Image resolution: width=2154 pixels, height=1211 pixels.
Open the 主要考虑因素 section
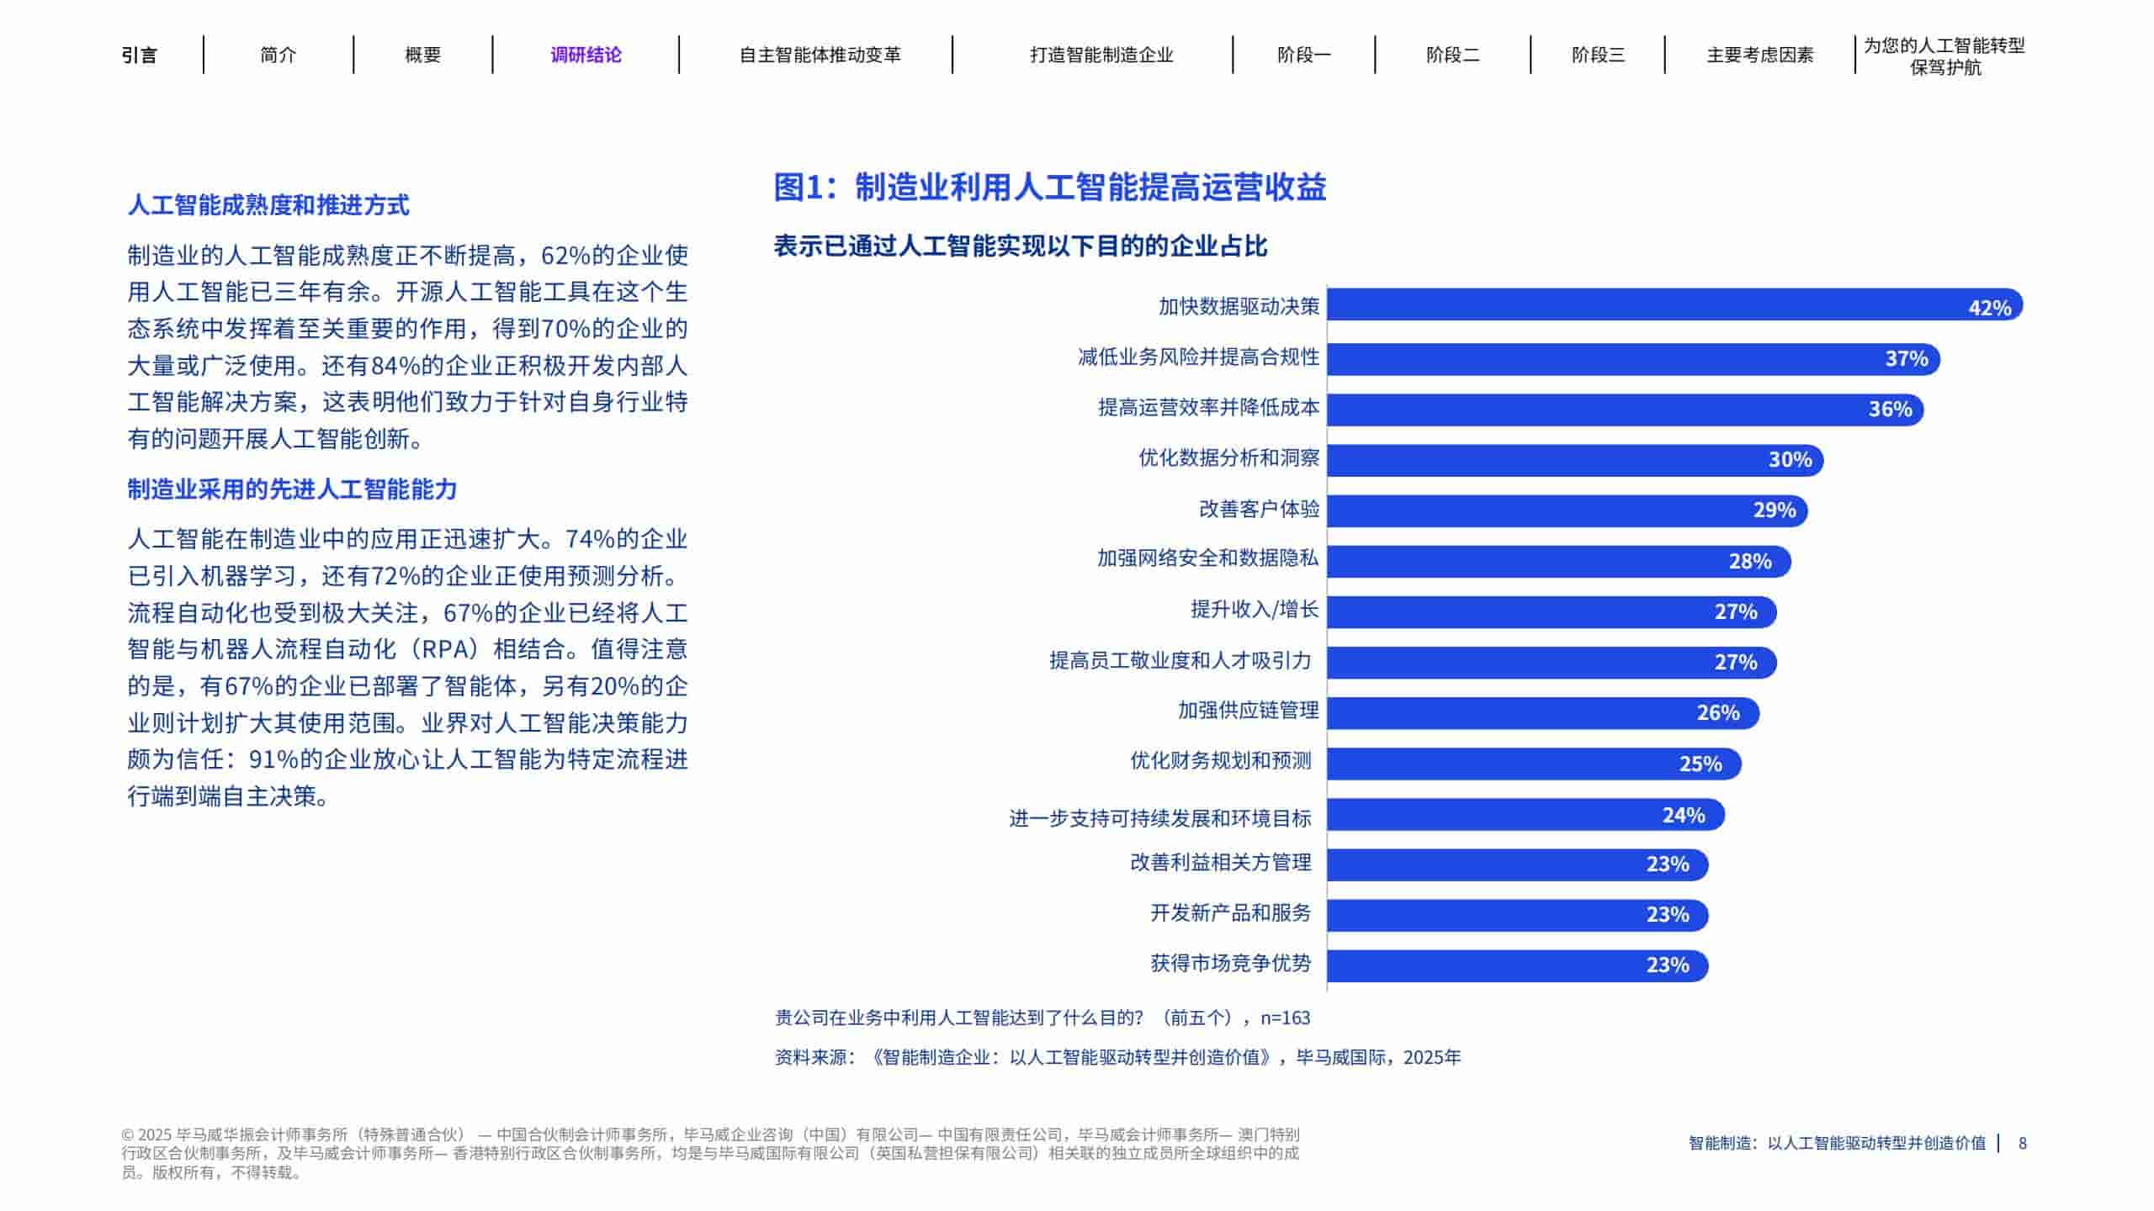[x=1767, y=56]
